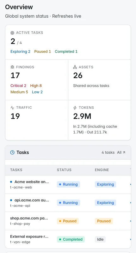The height and width of the screenshot is (253, 136).
Task: Click the Traffic pulse icon
Action: pyautogui.click(x=12, y=108)
